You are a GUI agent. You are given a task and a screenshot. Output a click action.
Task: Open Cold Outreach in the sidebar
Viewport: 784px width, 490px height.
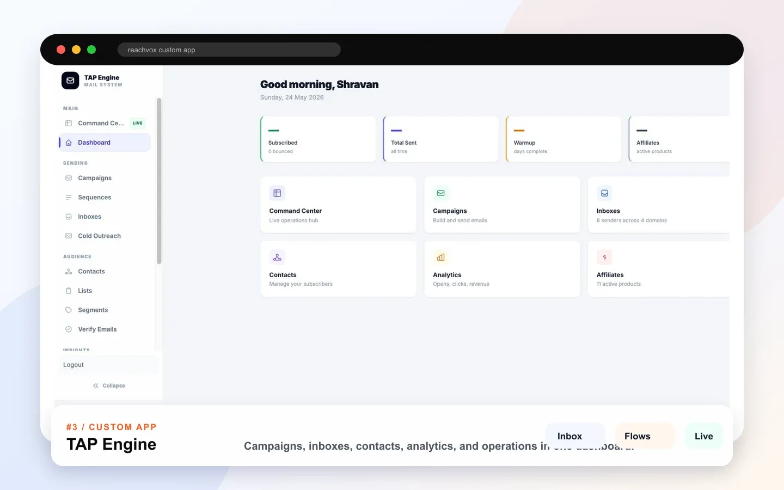[105, 236]
